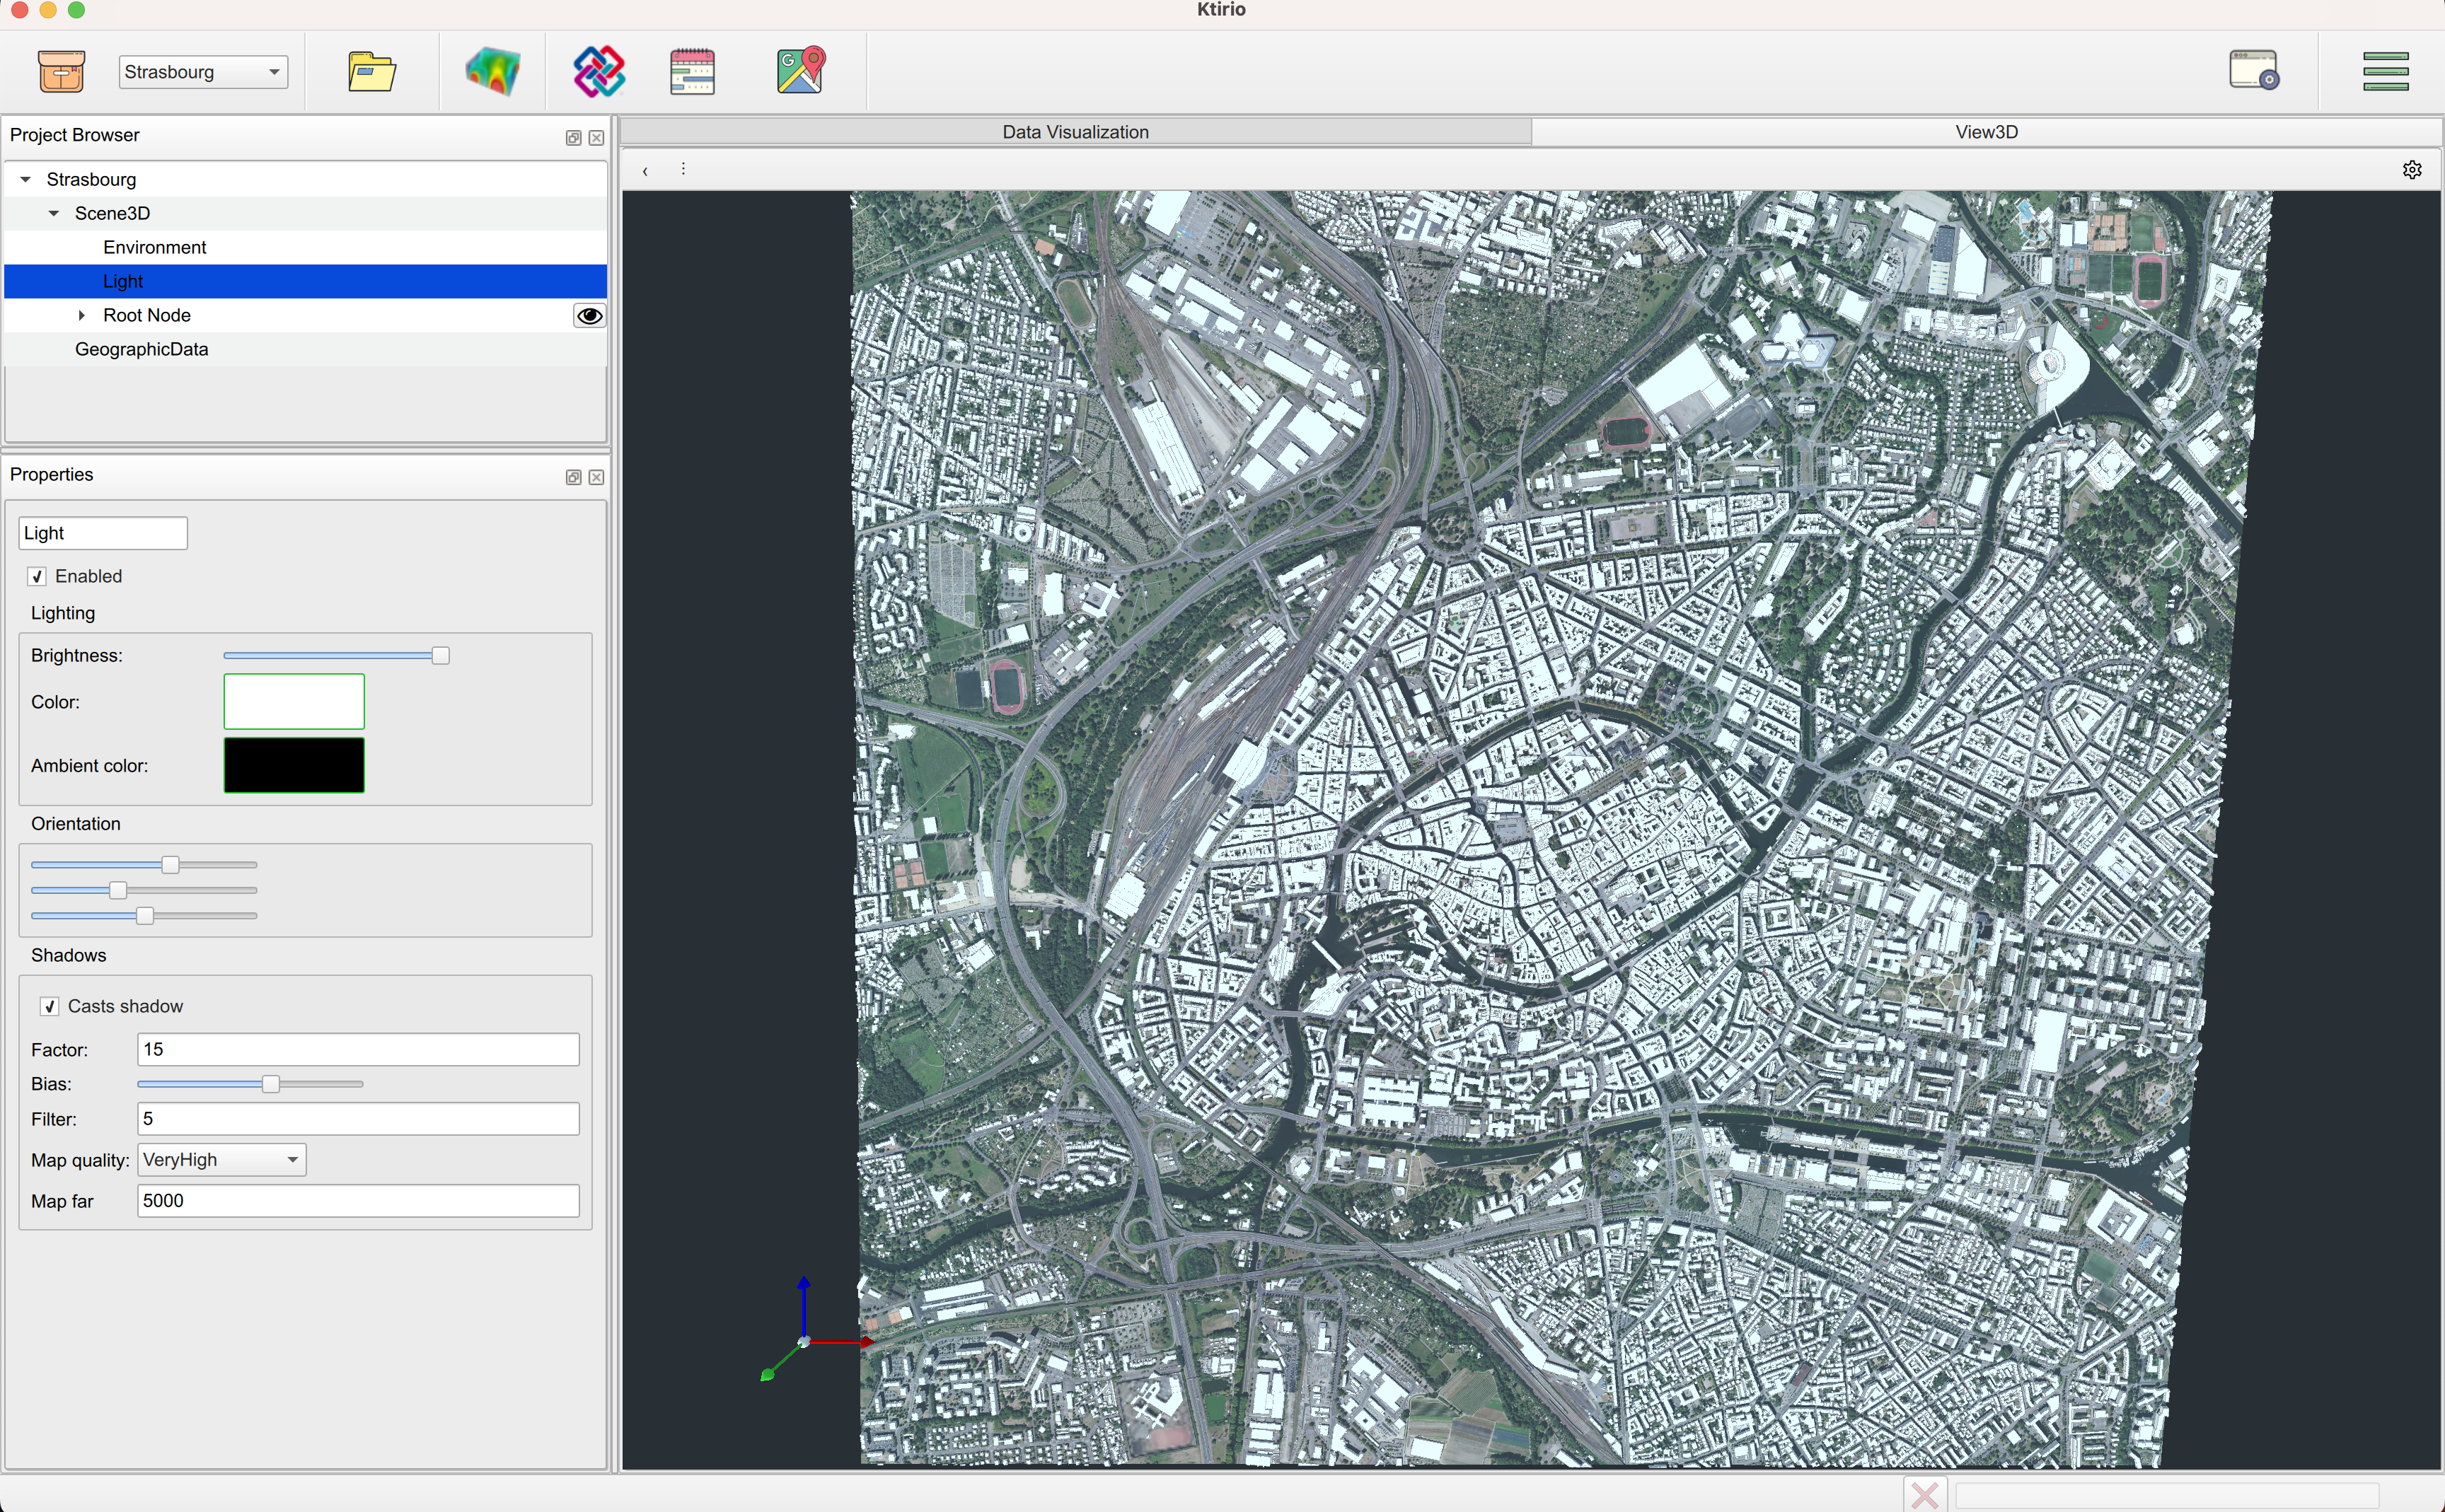Click the red X icon in the status bar
This screenshot has width=2445, height=1512.
coord(1925,1494)
